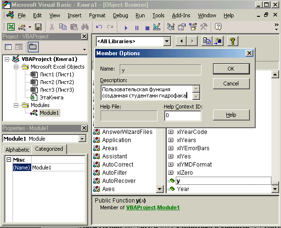Open the Add-Ins menu
281x228 pixels.
[181, 16]
